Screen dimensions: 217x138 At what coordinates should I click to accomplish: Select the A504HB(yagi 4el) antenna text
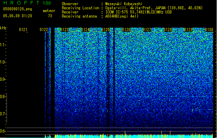[122, 16]
